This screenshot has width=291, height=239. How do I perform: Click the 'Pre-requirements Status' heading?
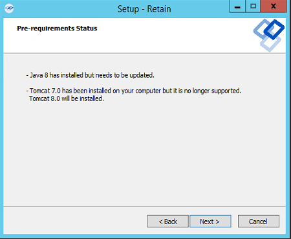coord(57,28)
